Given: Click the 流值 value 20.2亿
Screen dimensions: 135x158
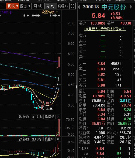Looking at the screenshot, I should pyautogui.click(x=126, y=142).
